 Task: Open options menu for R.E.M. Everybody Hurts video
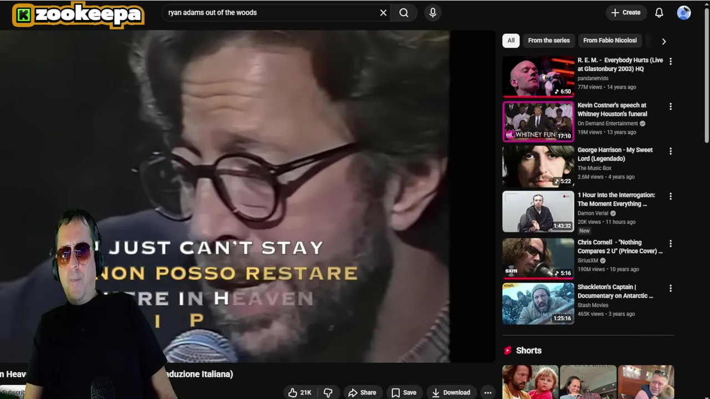point(670,62)
